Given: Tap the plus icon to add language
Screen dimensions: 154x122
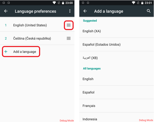Looking at the screenshot, I should [x=6, y=52].
